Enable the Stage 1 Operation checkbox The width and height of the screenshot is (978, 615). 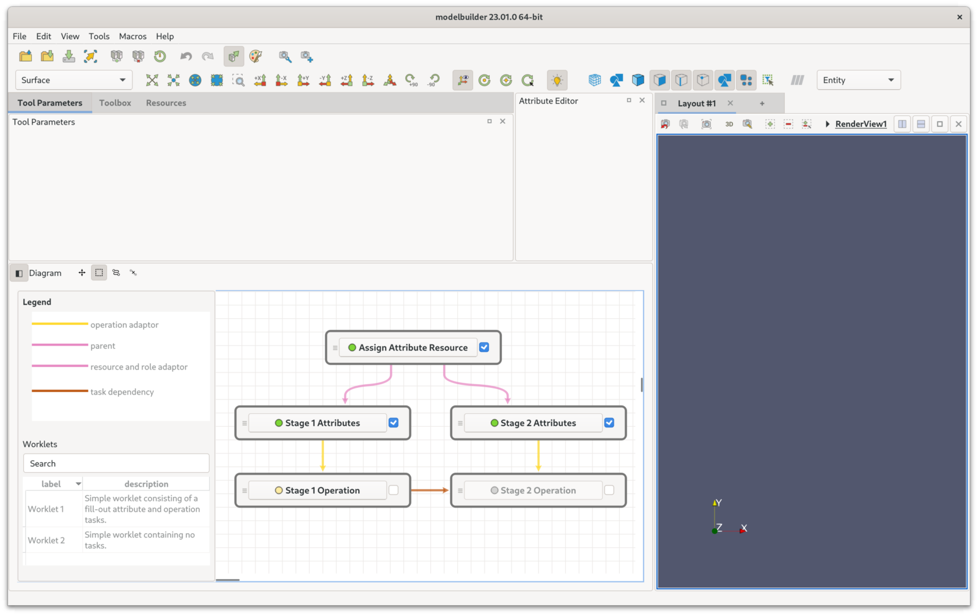point(394,490)
